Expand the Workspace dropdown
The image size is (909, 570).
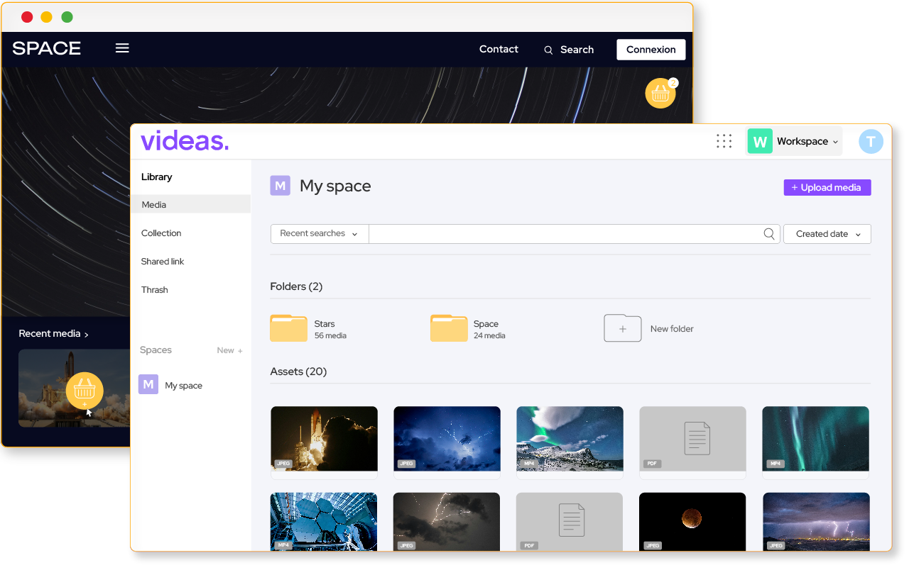[794, 141]
